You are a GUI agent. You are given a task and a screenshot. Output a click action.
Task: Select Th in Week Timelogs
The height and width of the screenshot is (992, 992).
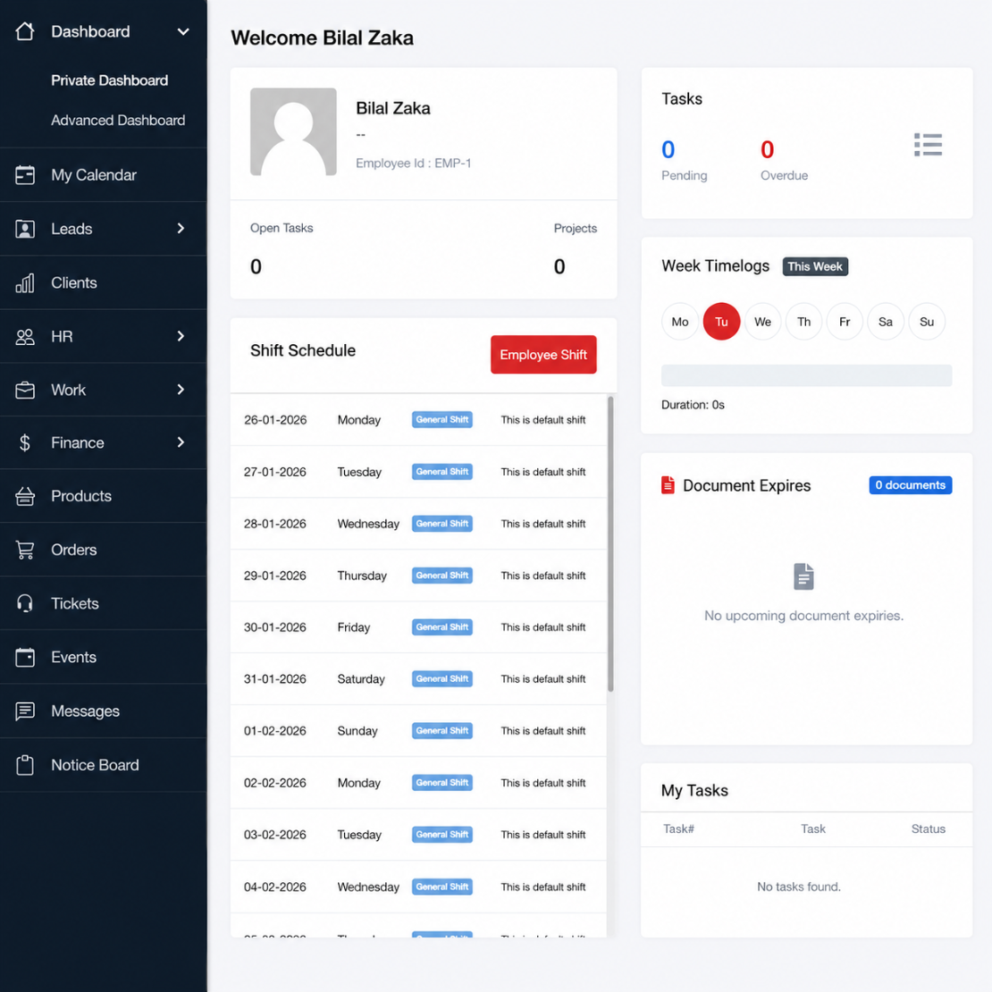[803, 322]
